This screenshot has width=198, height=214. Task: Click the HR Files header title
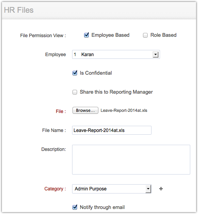[x=19, y=10]
